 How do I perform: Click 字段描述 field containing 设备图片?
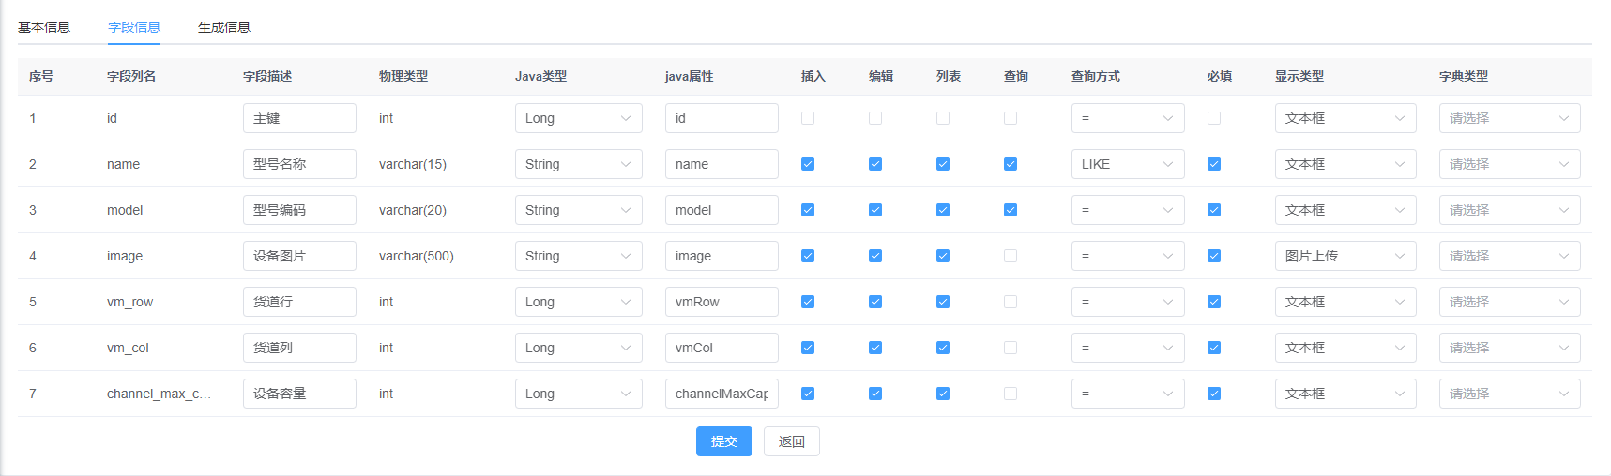click(299, 256)
